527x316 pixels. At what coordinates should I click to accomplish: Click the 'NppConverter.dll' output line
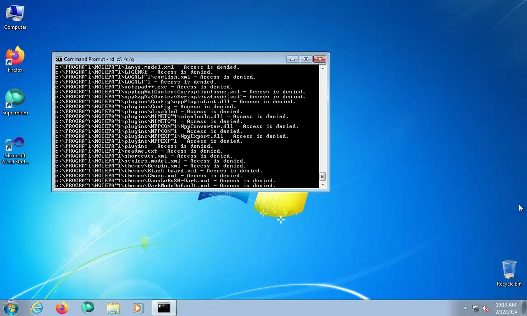pos(177,126)
